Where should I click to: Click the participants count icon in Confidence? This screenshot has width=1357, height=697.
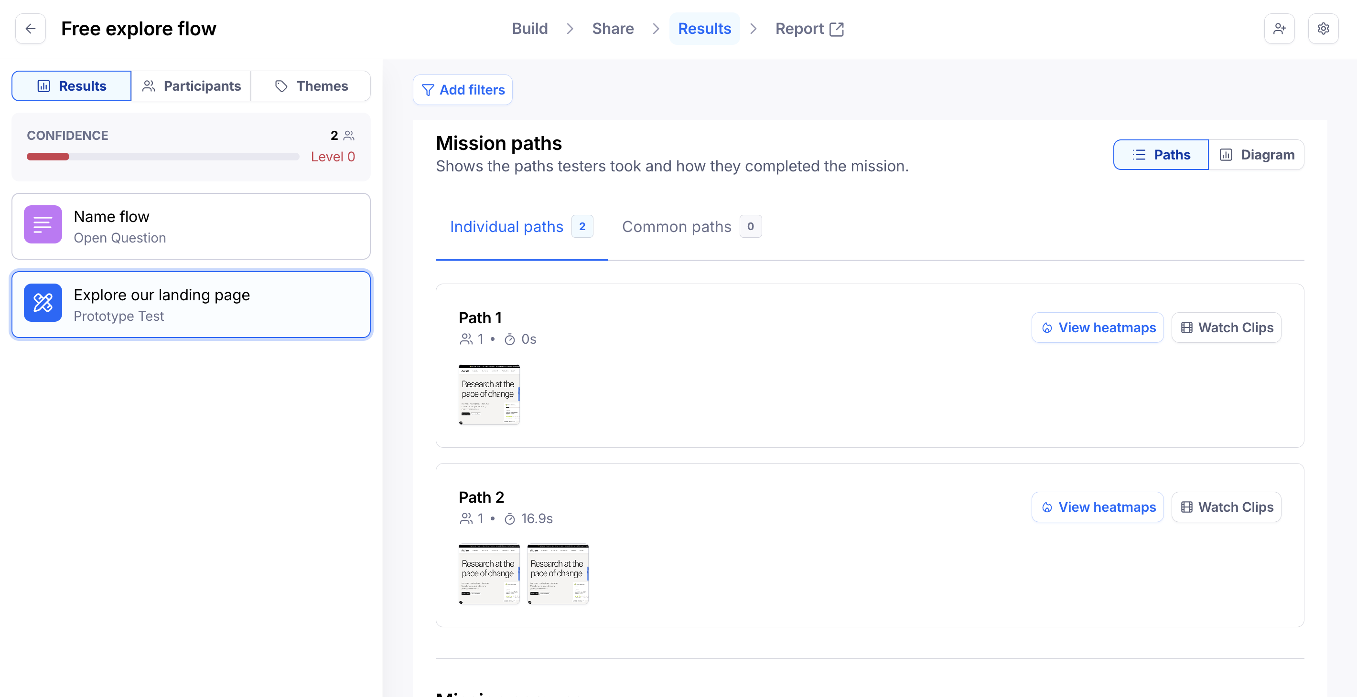click(349, 136)
